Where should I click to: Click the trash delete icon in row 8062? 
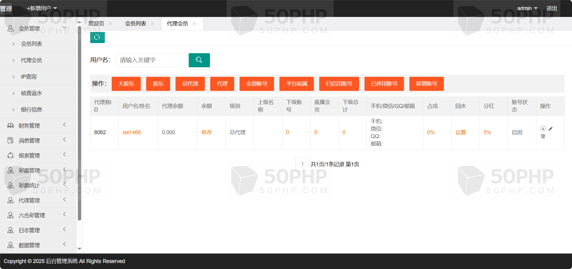pyautogui.click(x=543, y=136)
